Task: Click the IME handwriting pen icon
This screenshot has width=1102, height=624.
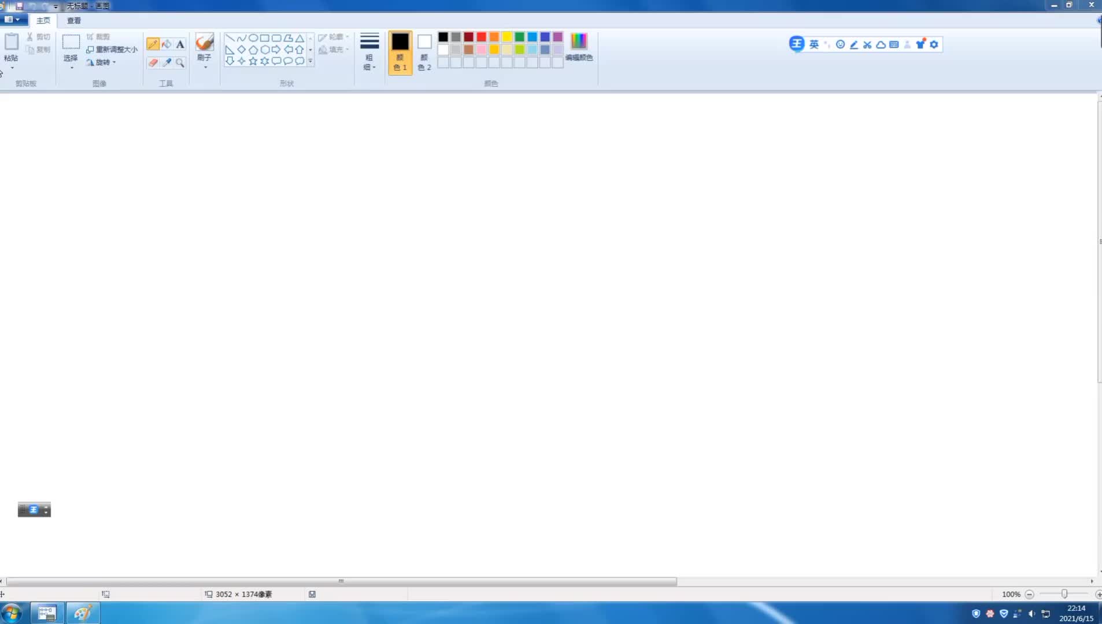Action: [854, 44]
